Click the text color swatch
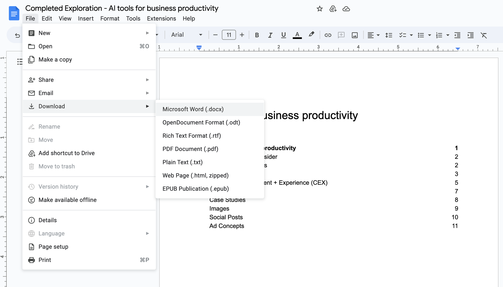 pos(297,35)
